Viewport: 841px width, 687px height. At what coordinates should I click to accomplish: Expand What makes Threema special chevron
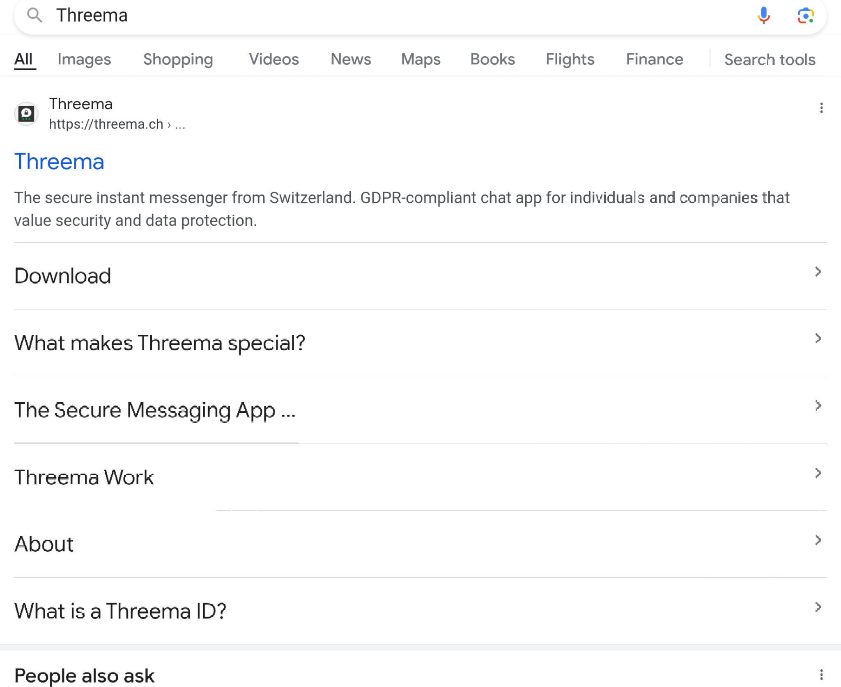coord(818,339)
